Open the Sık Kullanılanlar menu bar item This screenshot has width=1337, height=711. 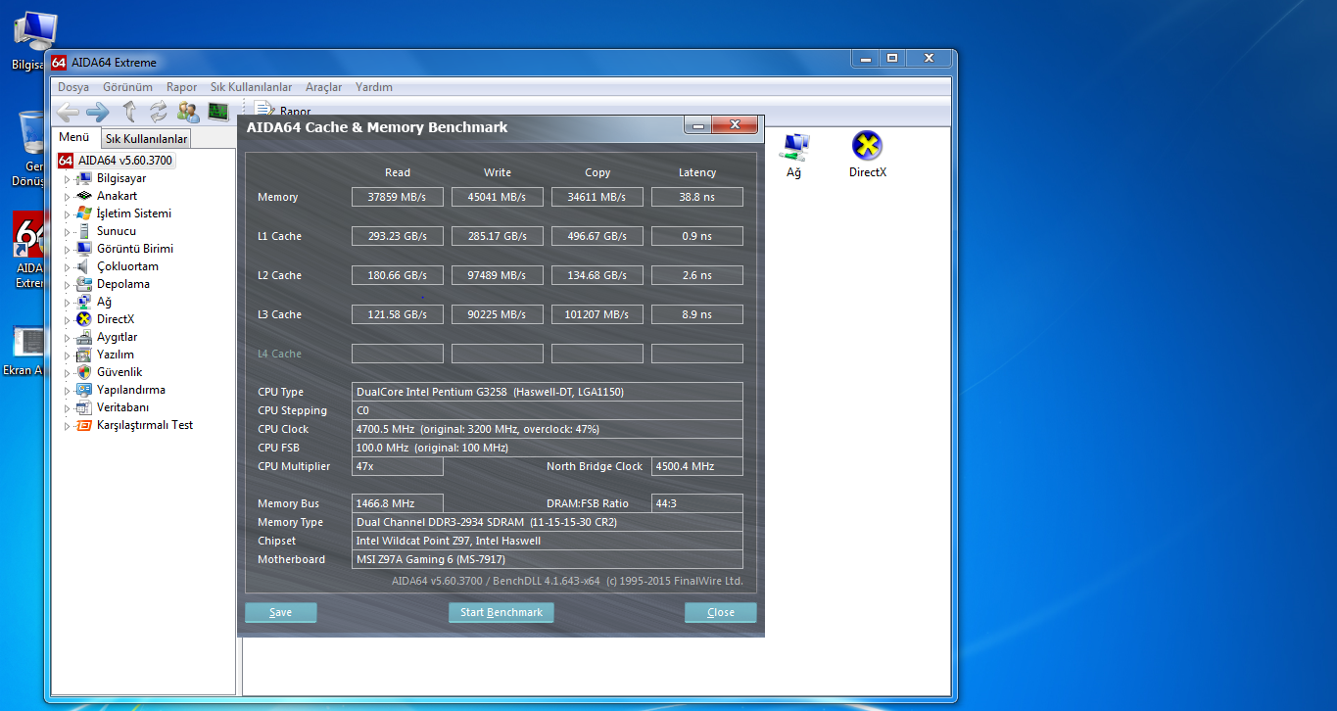(251, 87)
